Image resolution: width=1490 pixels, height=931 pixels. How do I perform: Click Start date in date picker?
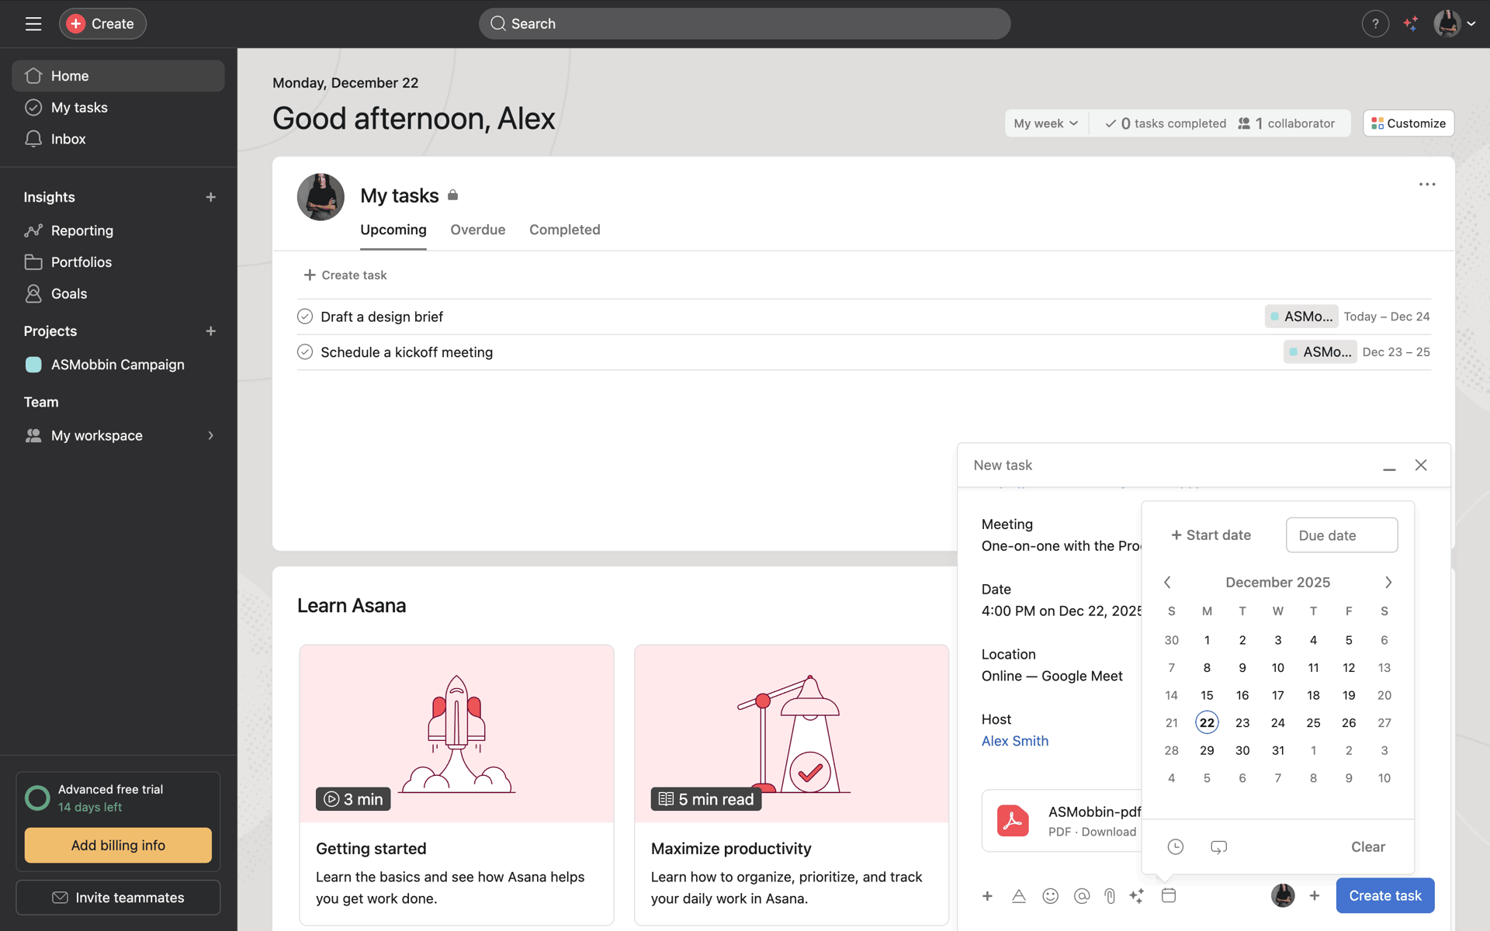(x=1211, y=535)
